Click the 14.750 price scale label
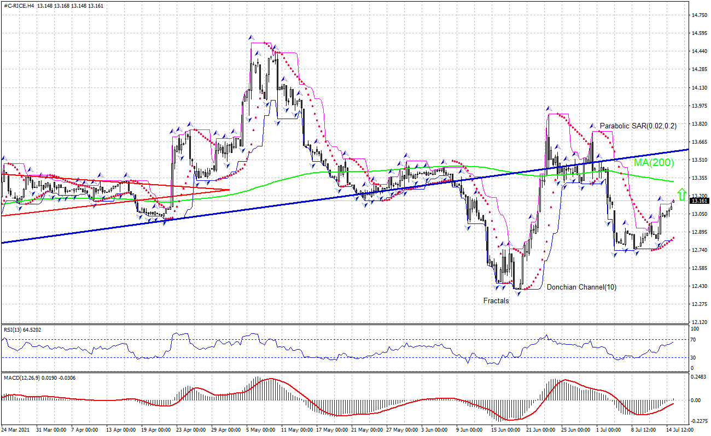Viewport: 711px width, 436px height. 698,15
